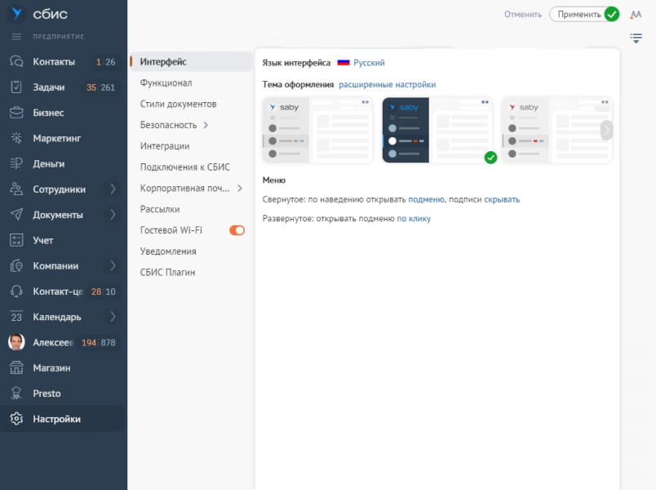The width and height of the screenshot is (656, 490).
Task: Open Календарь via its date 23 icon
Action: click(16, 317)
